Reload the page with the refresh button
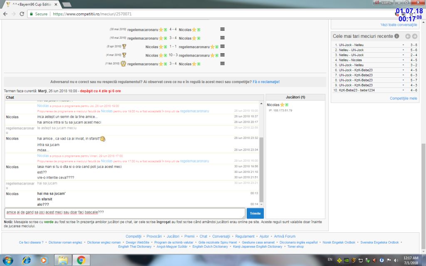The height and width of the screenshot is (266, 426). pyautogui.click(x=22, y=14)
